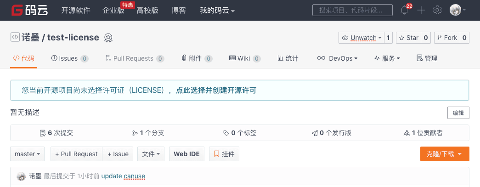Click the 点此选择并创建开源许可 link

tap(216, 91)
